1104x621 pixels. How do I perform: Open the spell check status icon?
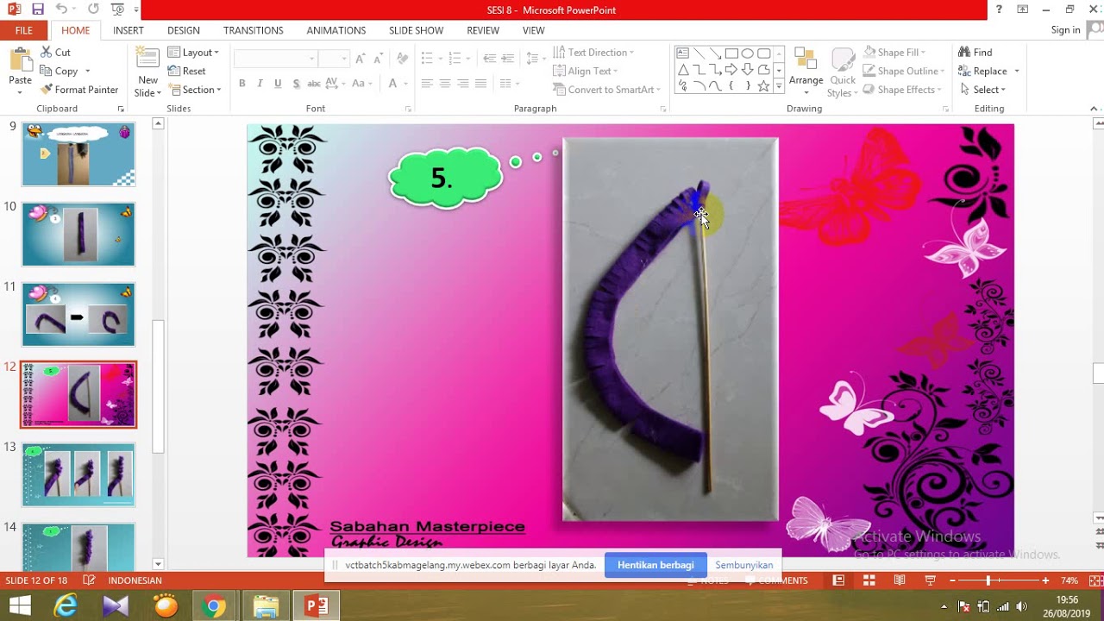click(x=89, y=580)
